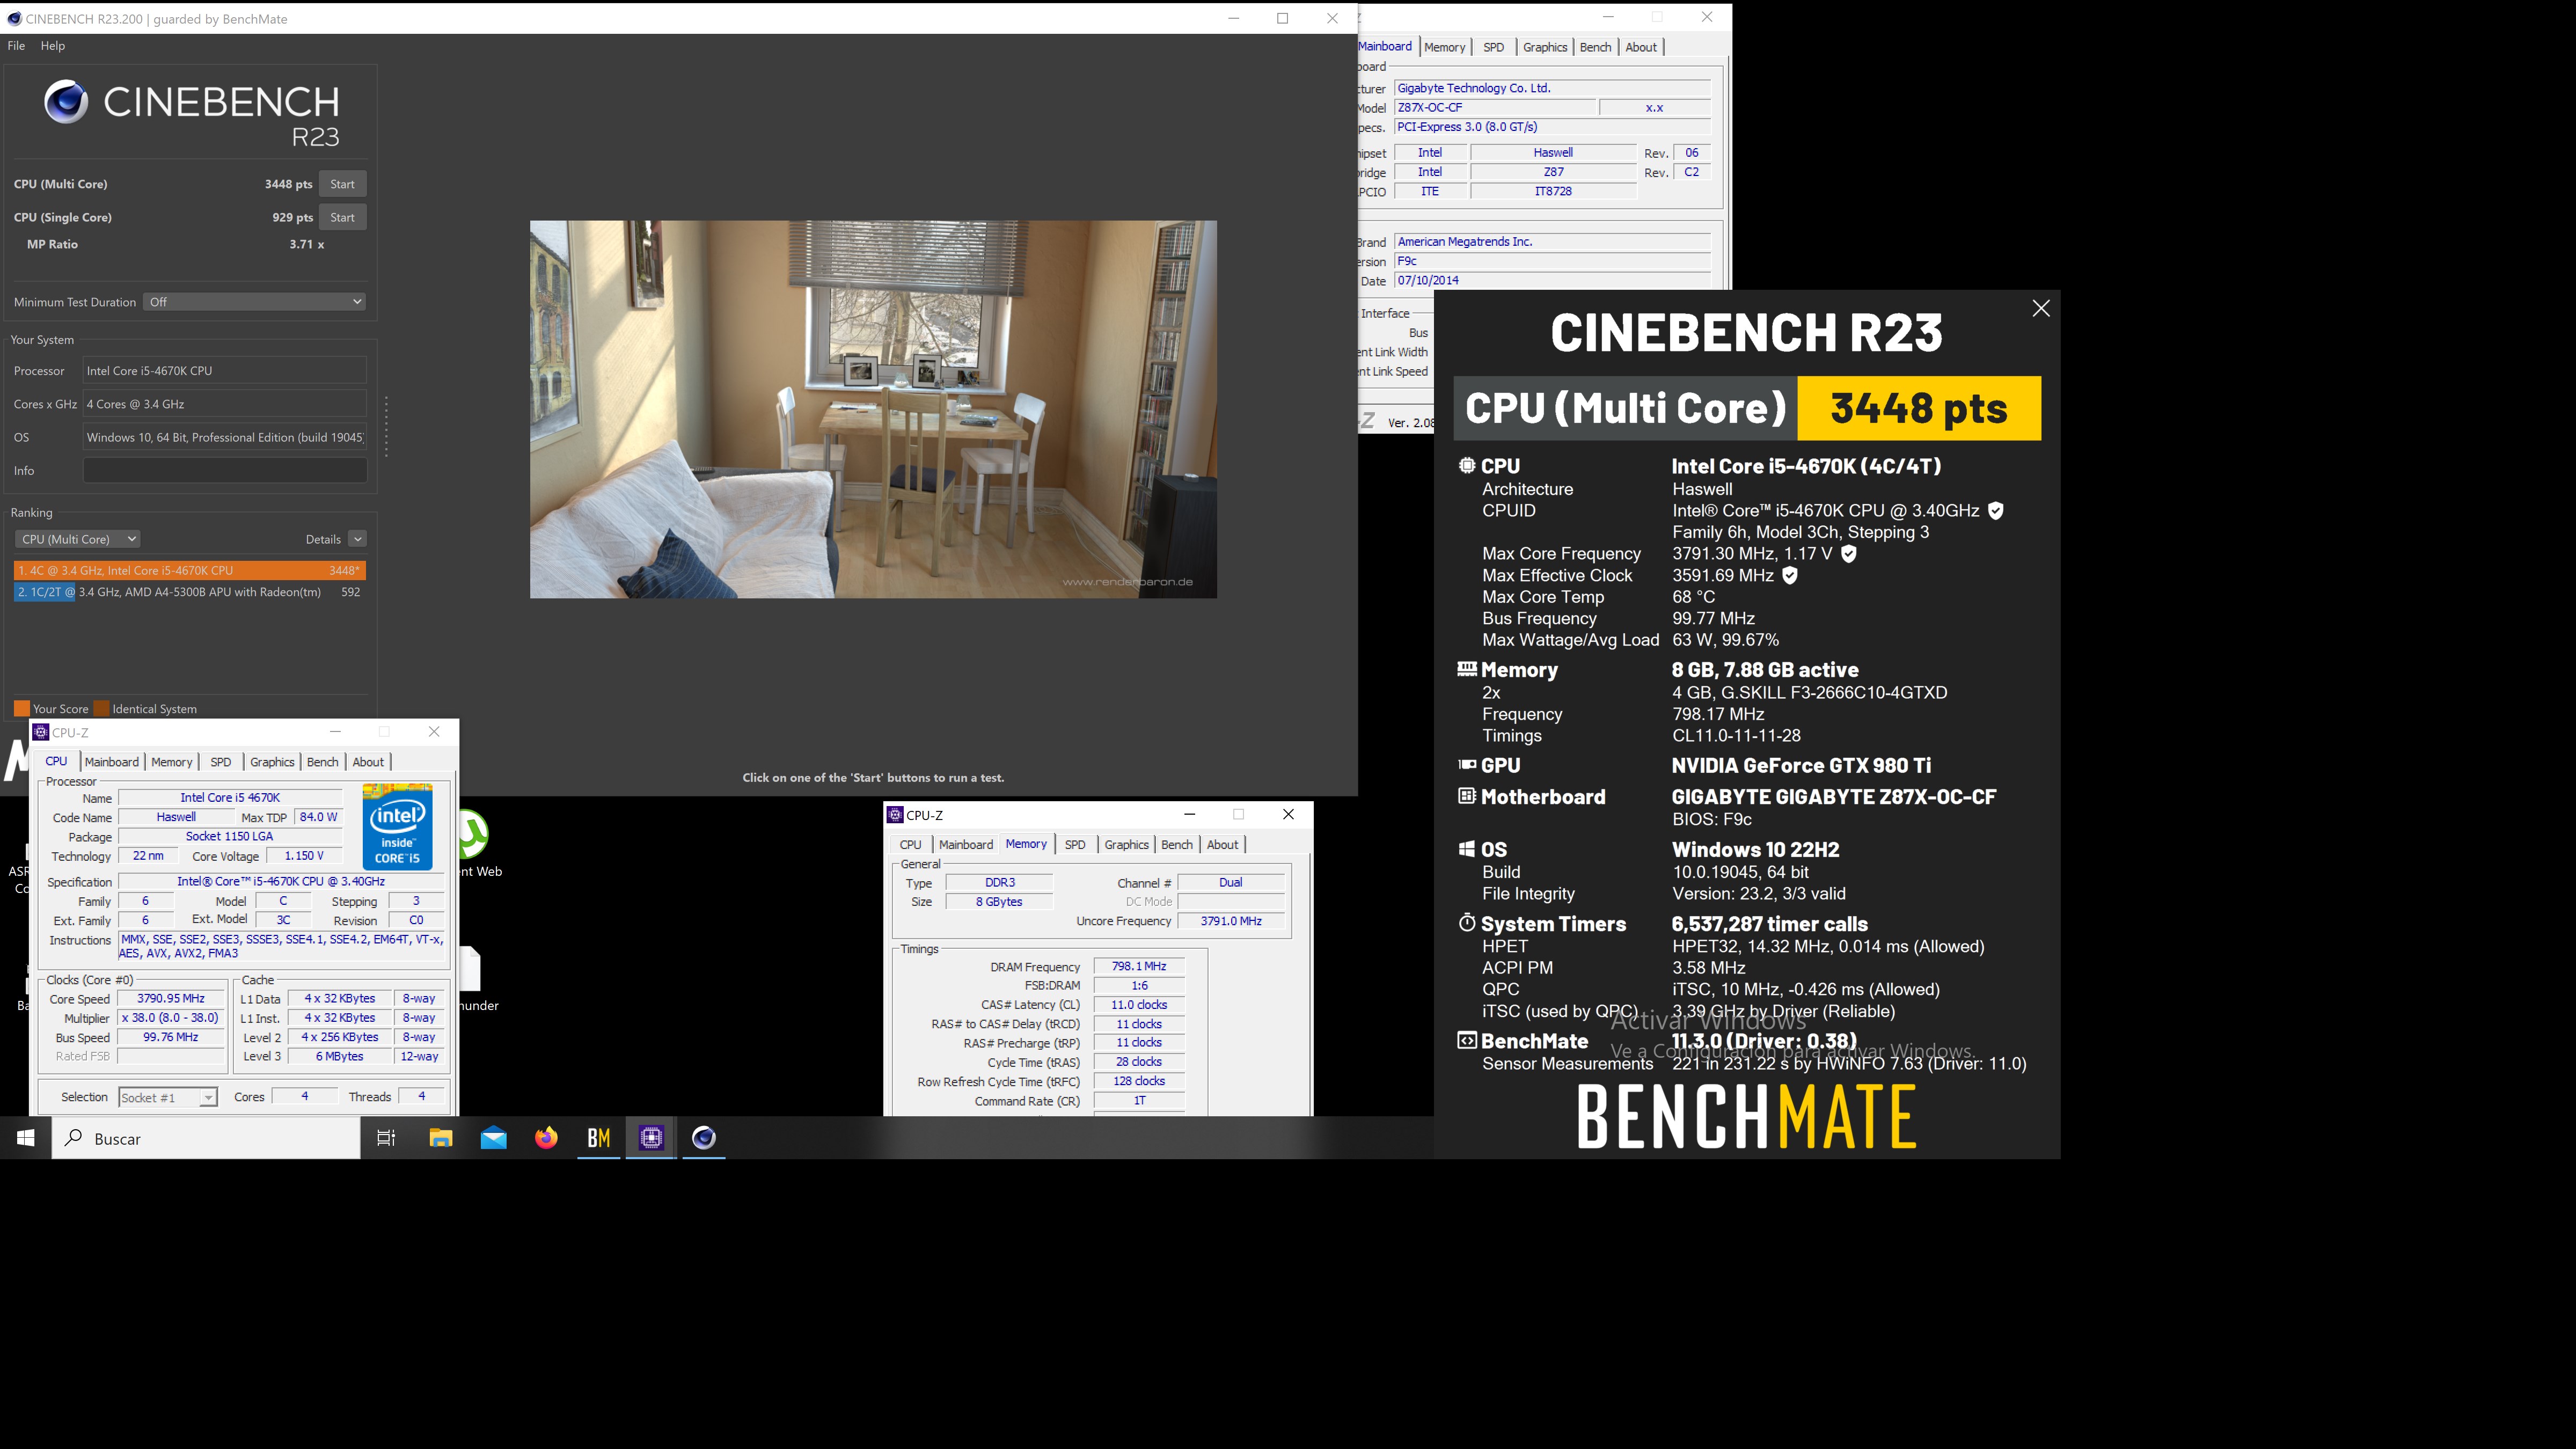This screenshot has height=1449, width=2576.
Task: Click the uTorrent Web desktop icon
Action: click(475, 835)
